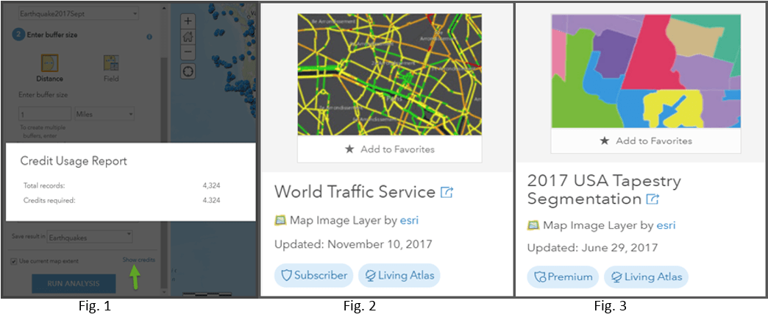Toggle Use current map extent checkbox

pos(14,261)
